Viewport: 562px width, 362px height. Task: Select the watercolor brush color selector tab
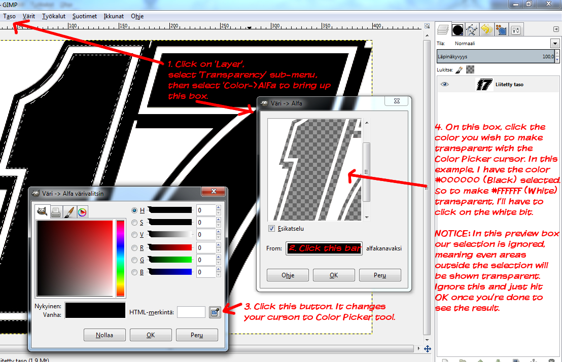point(69,212)
